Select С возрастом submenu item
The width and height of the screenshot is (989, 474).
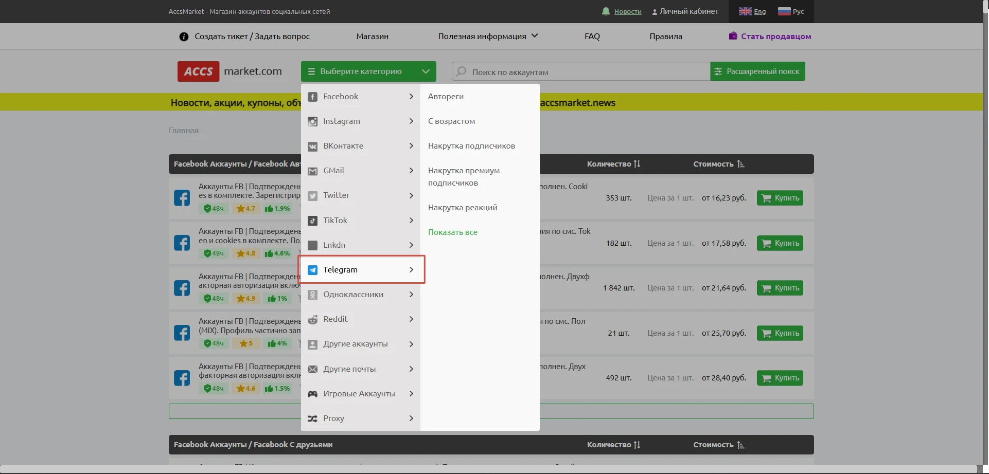[x=451, y=121]
